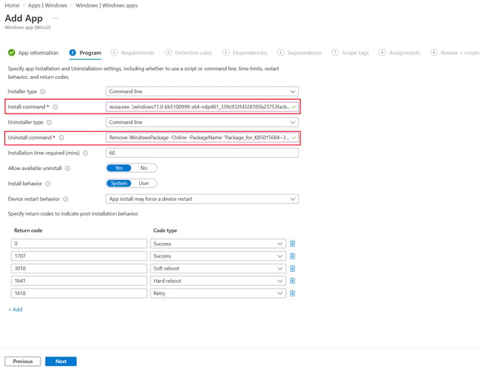Click the green check App information step icon

click(x=12, y=53)
